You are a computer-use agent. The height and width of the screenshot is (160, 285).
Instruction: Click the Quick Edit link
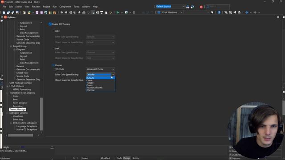(21, 151)
